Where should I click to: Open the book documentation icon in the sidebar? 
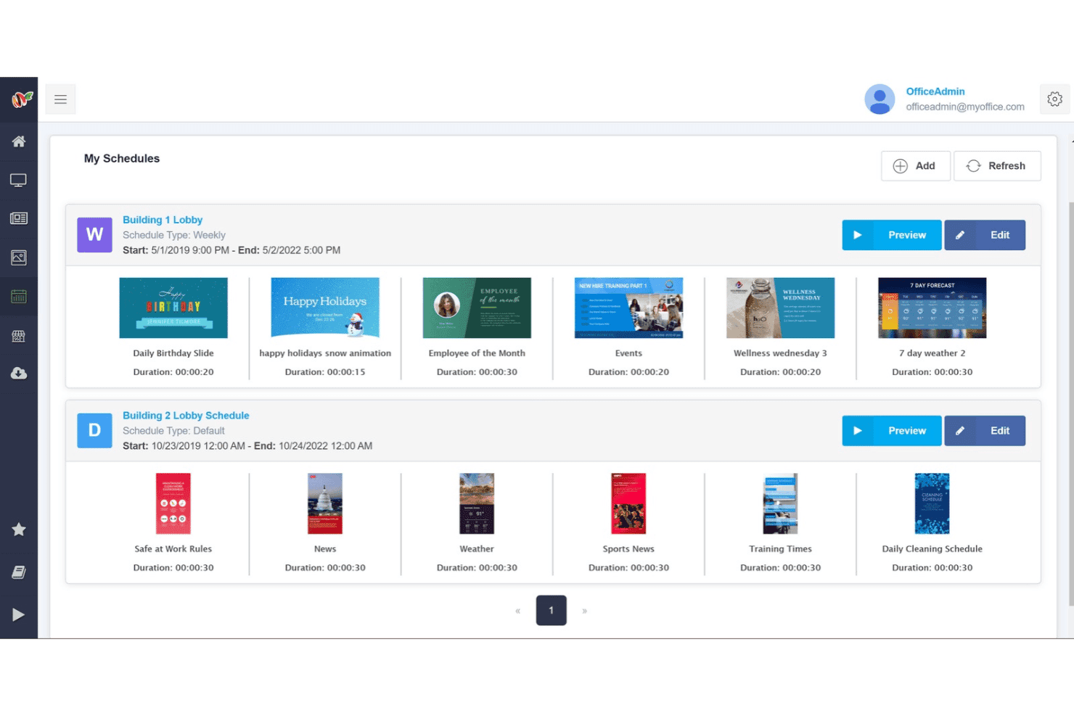click(19, 572)
